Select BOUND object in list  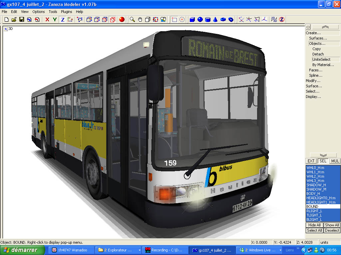[x=323, y=207]
